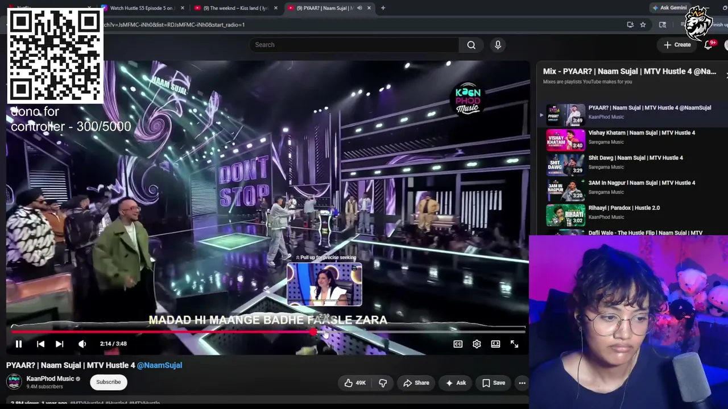Viewport: 728px width, 409px height.
Task: Enter full screen on the video
Action: 514,344
